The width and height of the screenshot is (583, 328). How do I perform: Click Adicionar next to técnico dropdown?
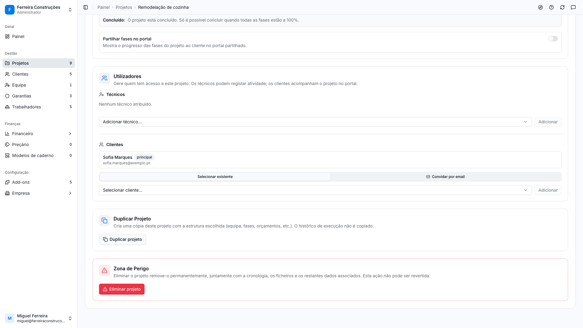point(548,122)
